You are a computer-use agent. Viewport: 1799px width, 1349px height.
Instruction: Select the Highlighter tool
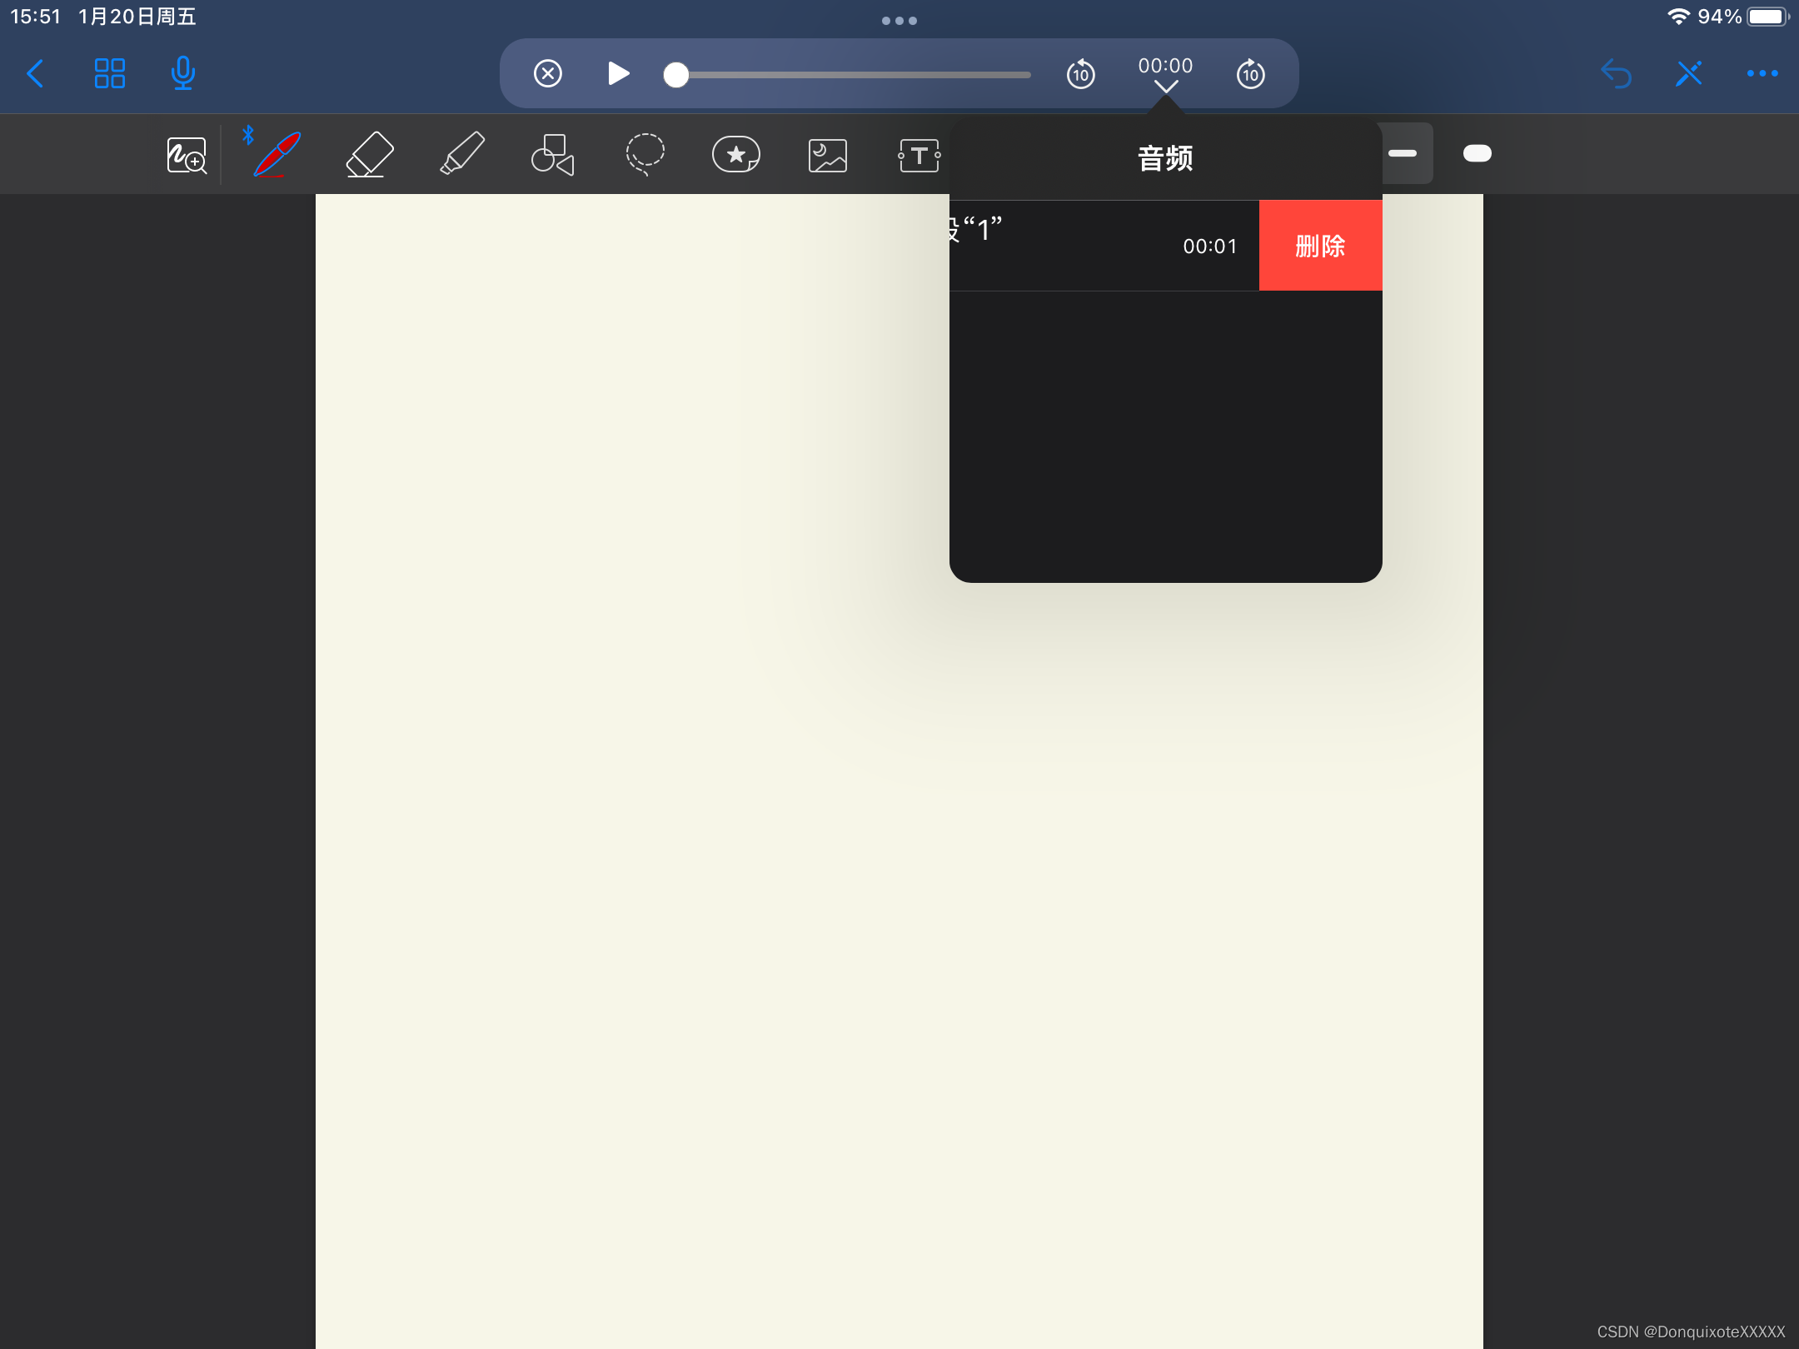click(x=462, y=154)
